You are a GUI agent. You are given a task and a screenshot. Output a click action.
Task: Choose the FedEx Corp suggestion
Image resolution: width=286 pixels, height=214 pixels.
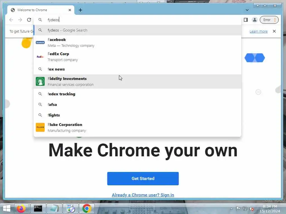[x=137, y=57]
